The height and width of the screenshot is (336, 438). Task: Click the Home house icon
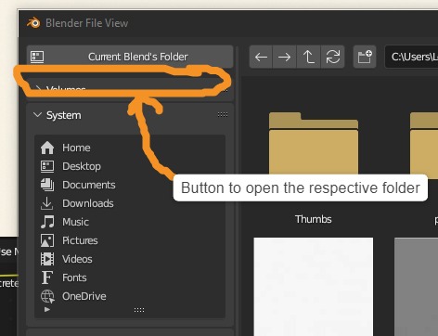47,148
